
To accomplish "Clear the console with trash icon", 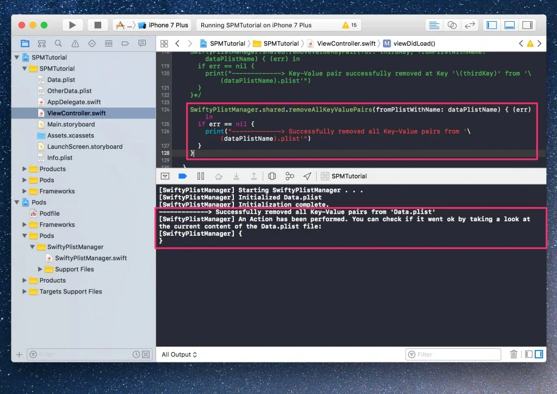I will (x=513, y=354).
